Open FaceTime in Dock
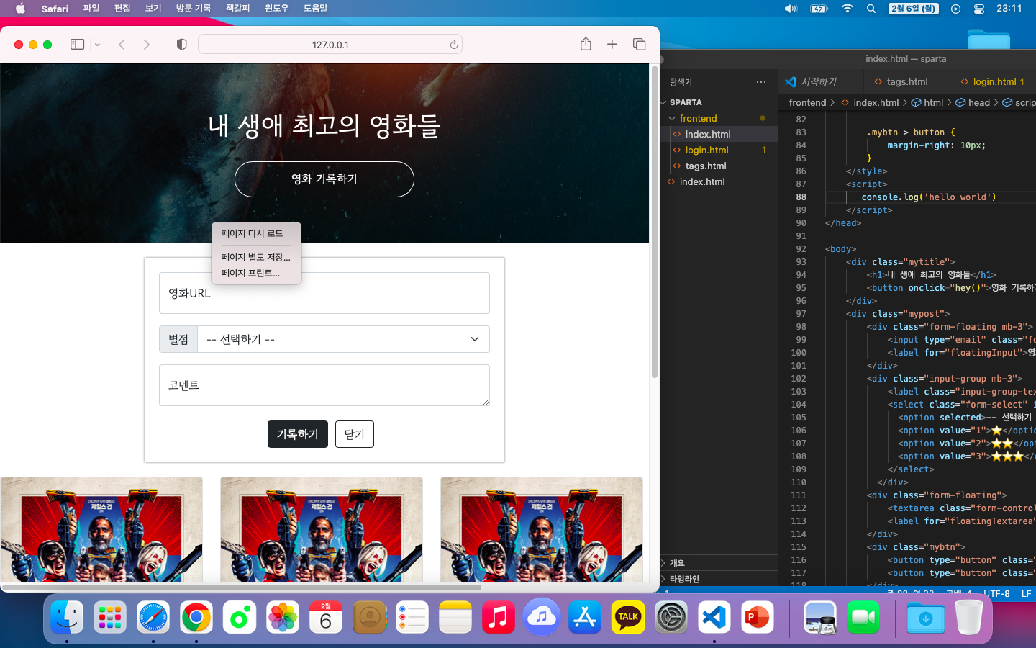This screenshot has width=1036, height=648. click(863, 617)
